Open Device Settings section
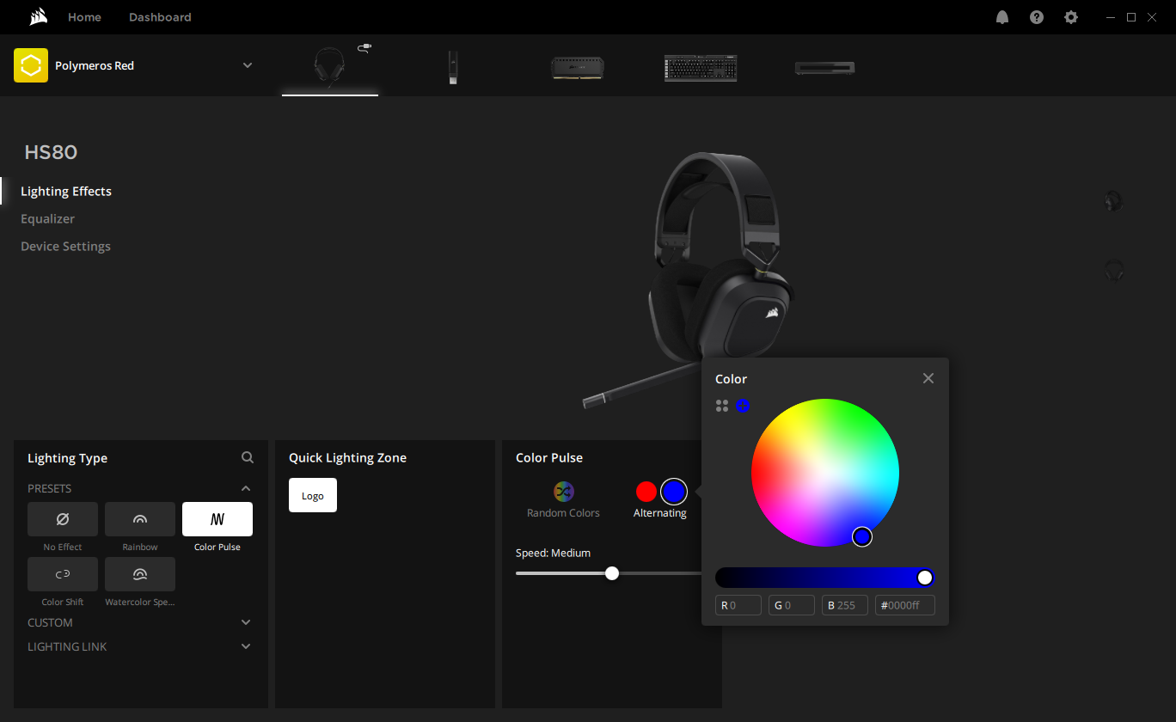 click(65, 247)
